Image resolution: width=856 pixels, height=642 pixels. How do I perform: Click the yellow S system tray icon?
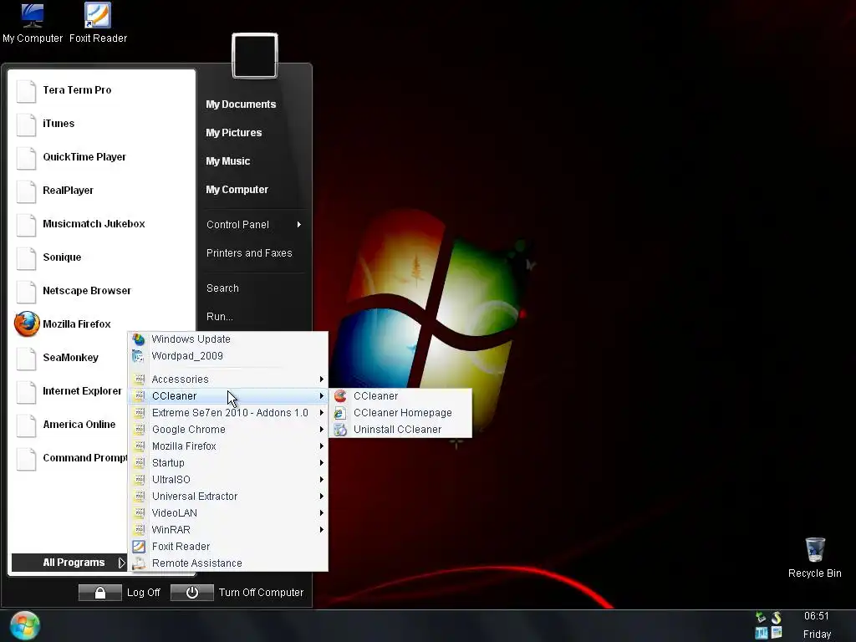(777, 618)
